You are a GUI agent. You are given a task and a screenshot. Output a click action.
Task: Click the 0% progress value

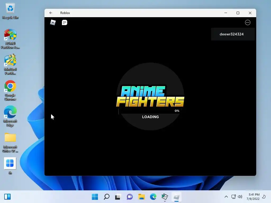[x=177, y=111]
